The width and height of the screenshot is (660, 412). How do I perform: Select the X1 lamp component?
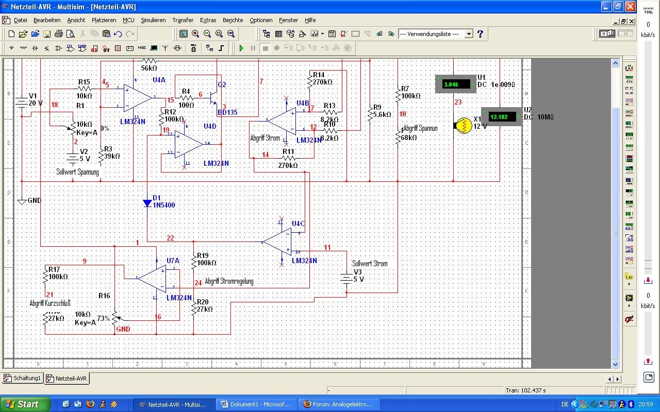(x=464, y=125)
